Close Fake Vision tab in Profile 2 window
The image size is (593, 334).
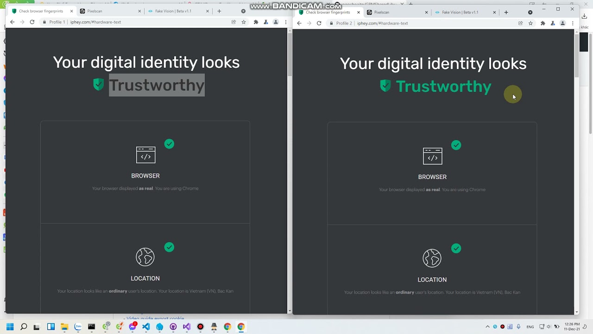[494, 13]
